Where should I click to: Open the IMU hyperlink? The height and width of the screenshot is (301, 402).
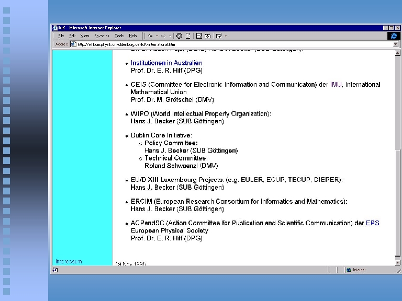[336, 85]
